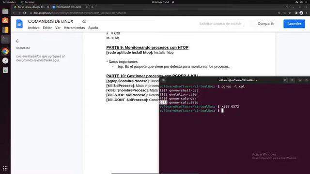
Task: Click the PARTE 9 Monitoreando procesos heading
Action: coord(147,47)
